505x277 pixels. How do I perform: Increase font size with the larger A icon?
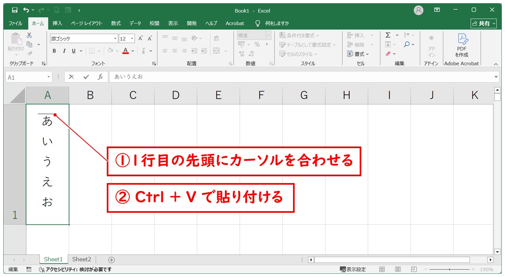pyautogui.click(x=141, y=39)
